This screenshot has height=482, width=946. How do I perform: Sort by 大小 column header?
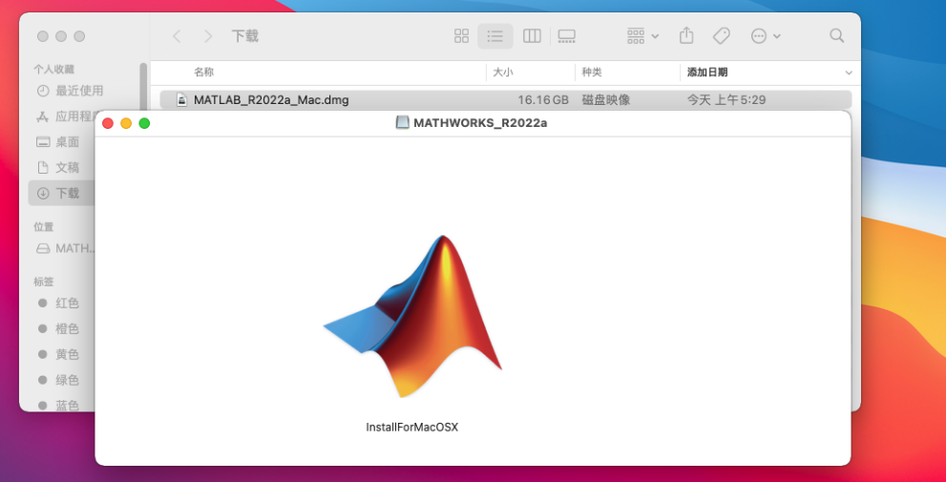pyautogui.click(x=503, y=73)
